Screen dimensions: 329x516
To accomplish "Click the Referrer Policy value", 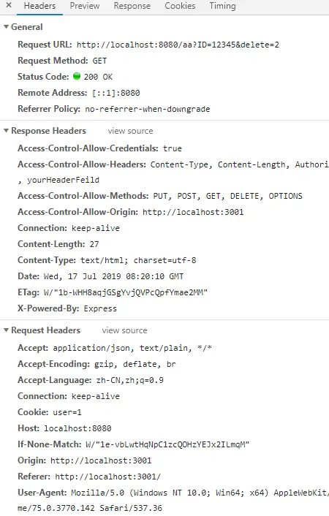I will [x=148, y=109].
